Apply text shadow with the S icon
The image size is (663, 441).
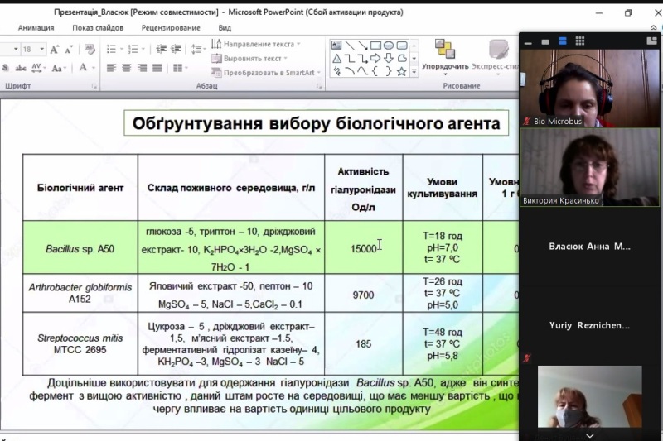pyautogui.click(x=6, y=68)
